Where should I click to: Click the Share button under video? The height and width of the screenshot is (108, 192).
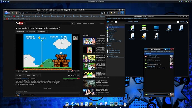coord(35,75)
